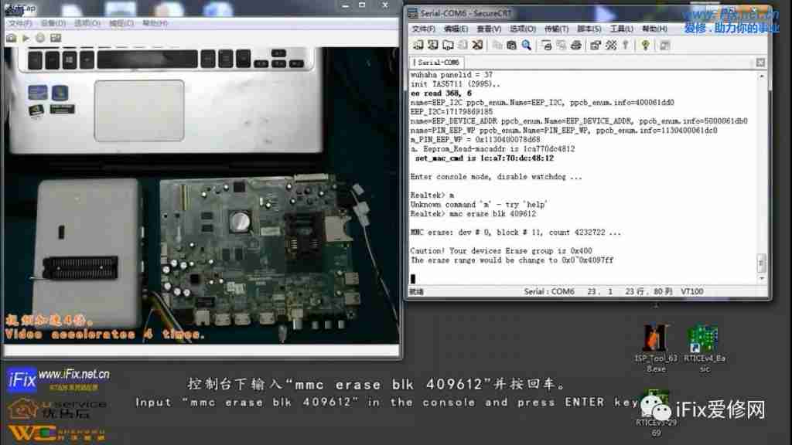
Task: Click the Find magnifier icon in SecureCRT toolbar
Action: [x=527, y=46]
